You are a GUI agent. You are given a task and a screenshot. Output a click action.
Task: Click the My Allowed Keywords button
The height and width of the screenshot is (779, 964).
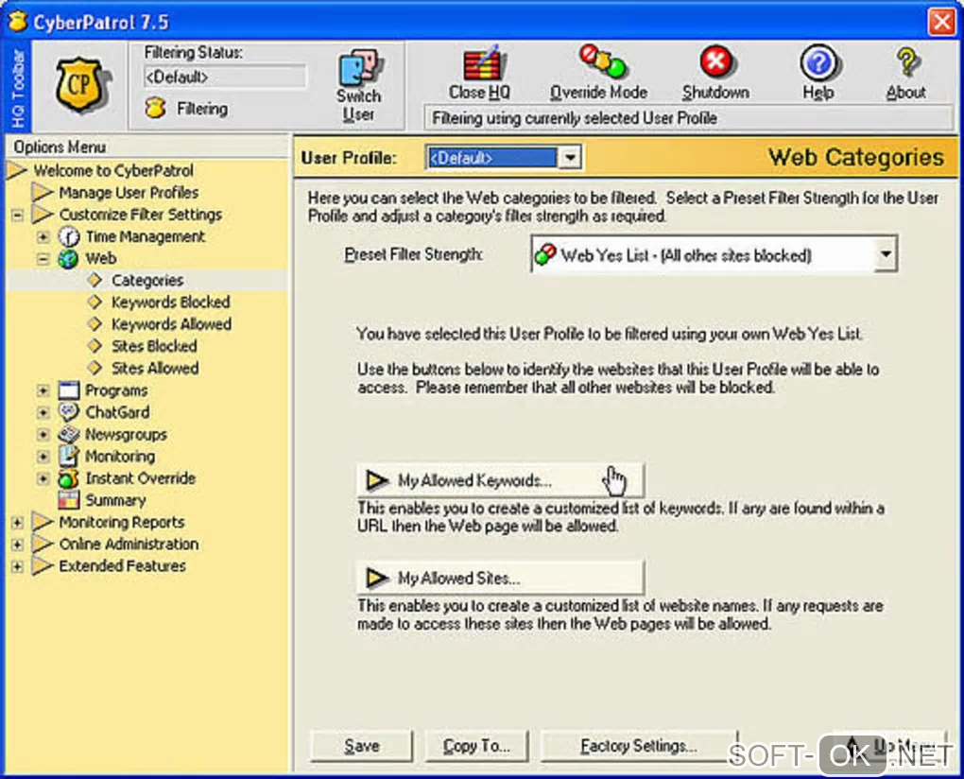(500, 480)
